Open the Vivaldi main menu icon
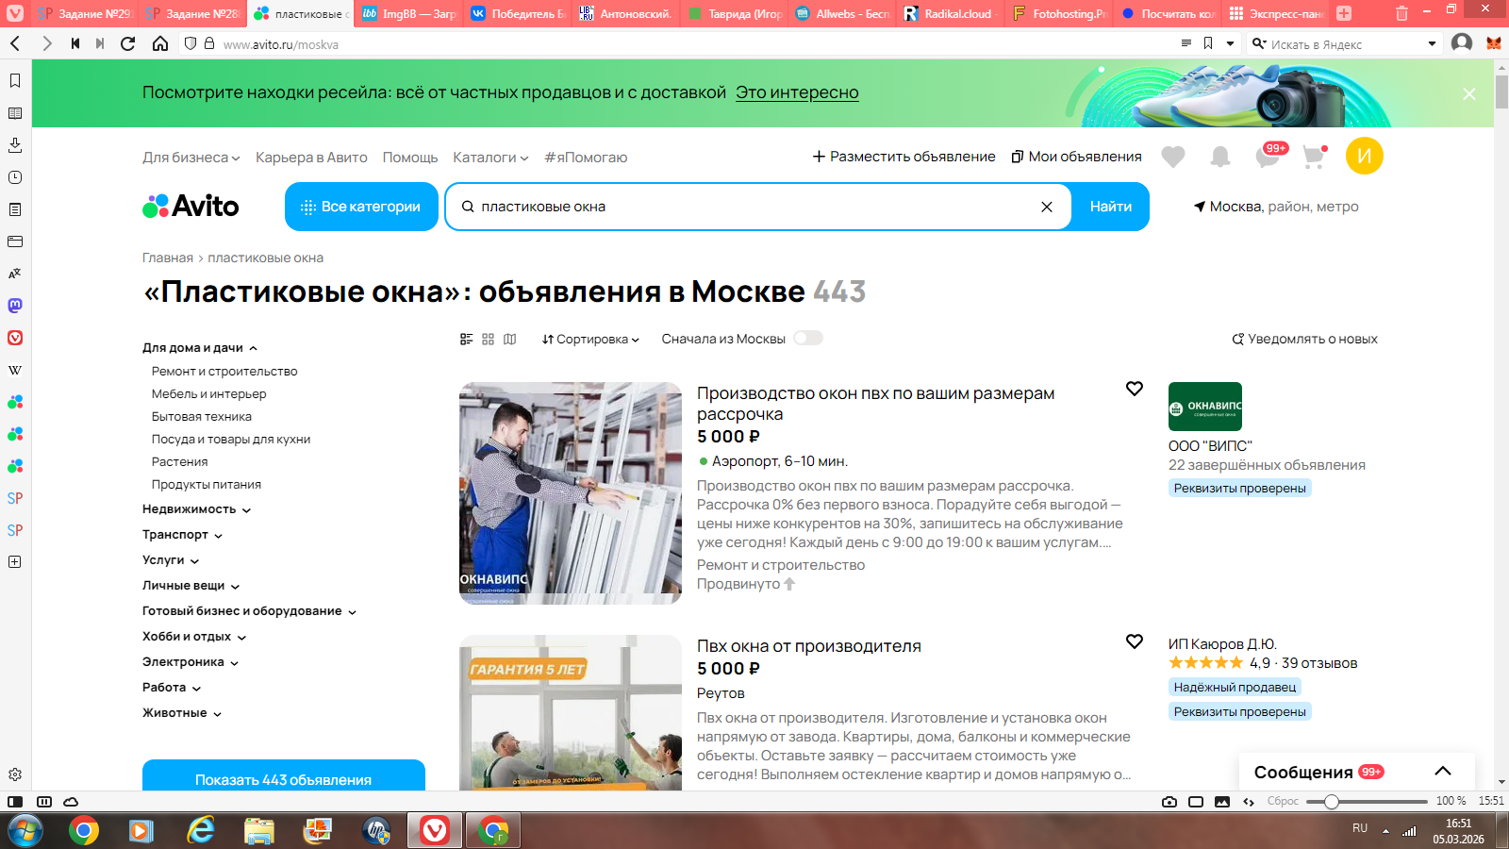Image resolution: width=1509 pixels, height=849 pixels. pyautogui.click(x=15, y=13)
